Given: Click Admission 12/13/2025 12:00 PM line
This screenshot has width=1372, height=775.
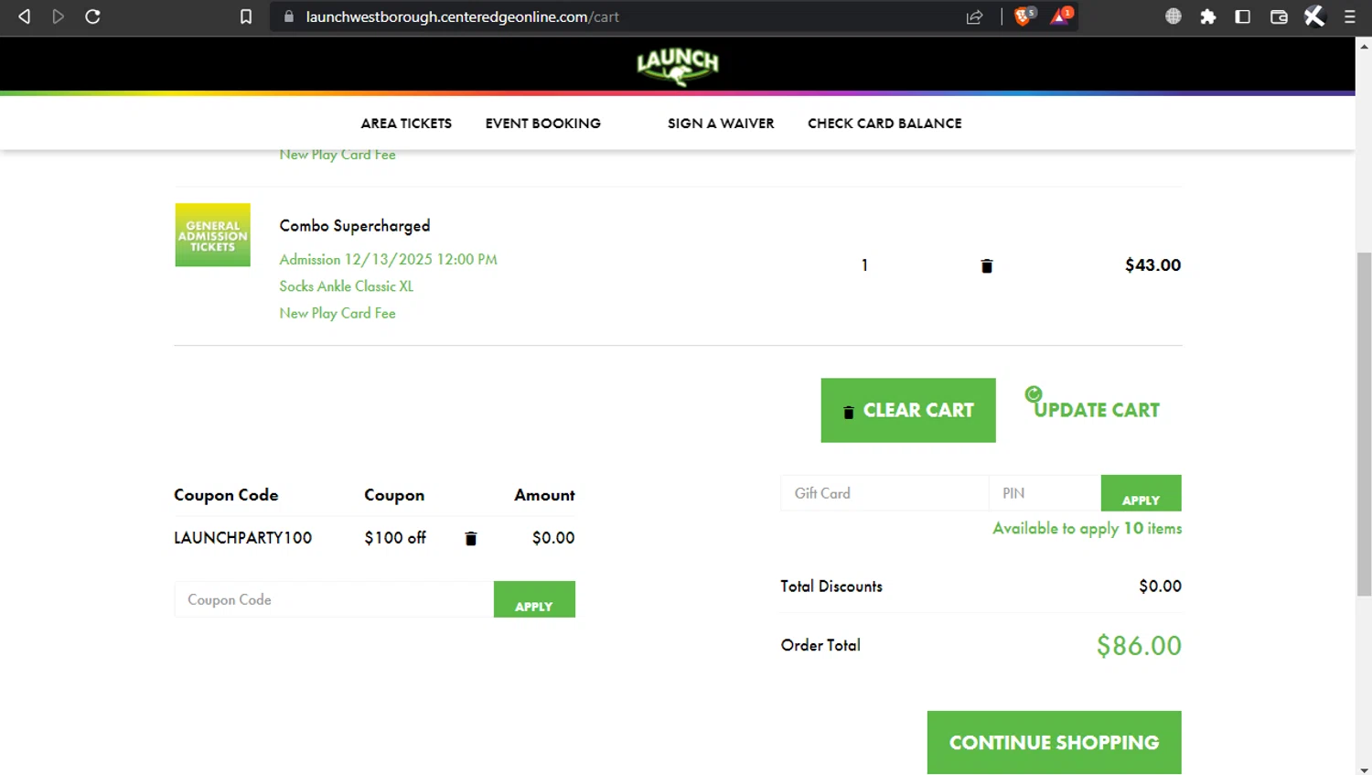Looking at the screenshot, I should (x=389, y=260).
